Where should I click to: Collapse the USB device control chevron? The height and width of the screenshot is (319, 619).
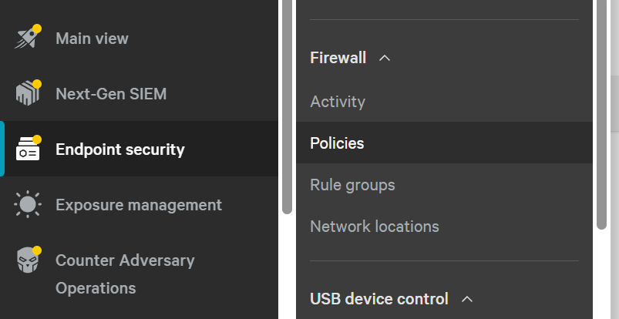(467, 299)
